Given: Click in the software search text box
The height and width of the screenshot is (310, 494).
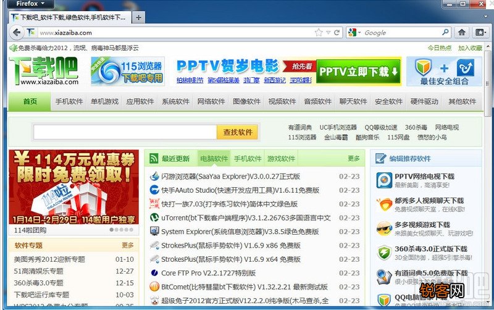Looking at the screenshot, I should coord(125,132).
